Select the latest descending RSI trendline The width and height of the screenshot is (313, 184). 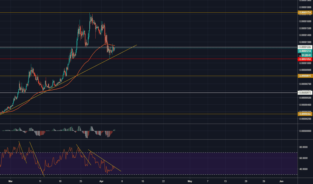tap(104, 160)
